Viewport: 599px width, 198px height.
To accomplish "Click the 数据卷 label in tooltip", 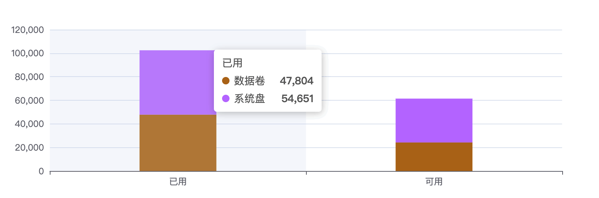I will pos(250,81).
